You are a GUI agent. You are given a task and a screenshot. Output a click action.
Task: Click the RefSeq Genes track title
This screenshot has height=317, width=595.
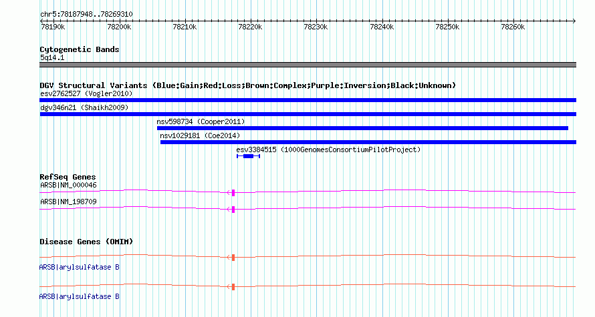(x=68, y=177)
